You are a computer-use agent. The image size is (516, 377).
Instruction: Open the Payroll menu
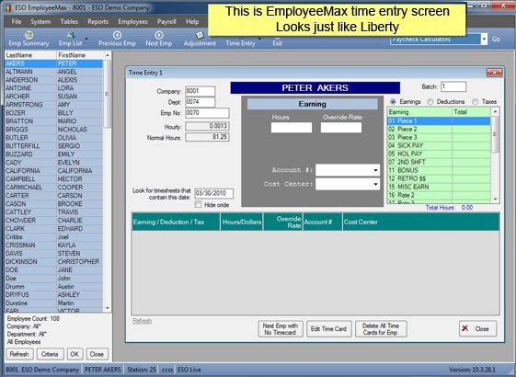coord(166,22)
